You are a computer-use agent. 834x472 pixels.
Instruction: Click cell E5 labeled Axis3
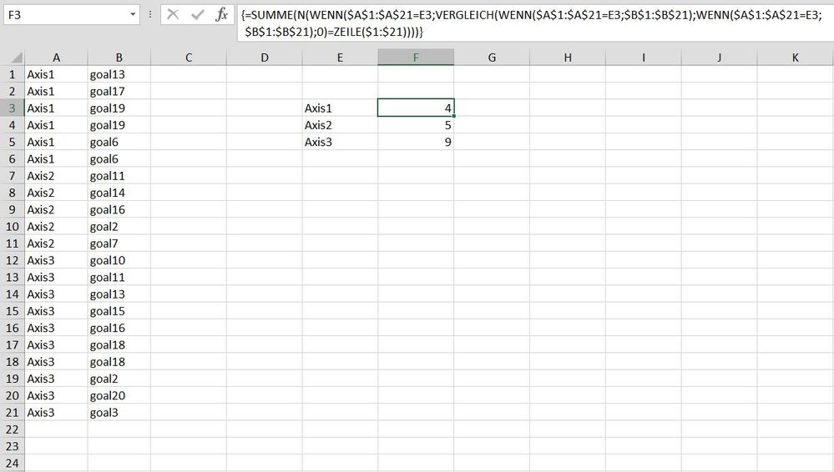point(341,142)
